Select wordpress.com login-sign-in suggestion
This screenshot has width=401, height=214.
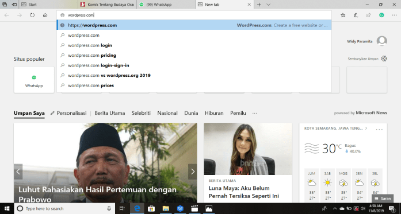(x=194, y=65)
